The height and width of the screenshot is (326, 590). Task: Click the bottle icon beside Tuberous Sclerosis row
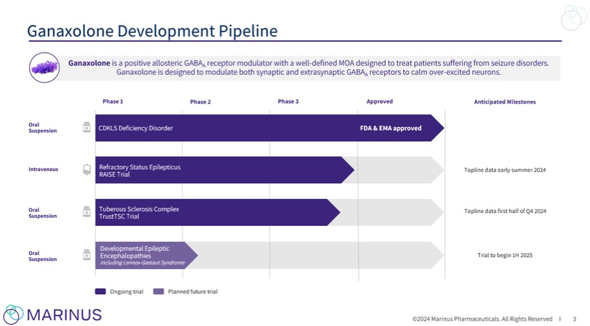pos(87,212)
